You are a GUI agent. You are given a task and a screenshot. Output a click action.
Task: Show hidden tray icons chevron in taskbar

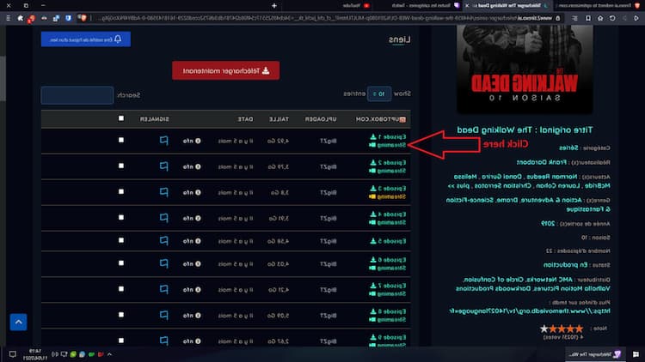coord(109,354)
